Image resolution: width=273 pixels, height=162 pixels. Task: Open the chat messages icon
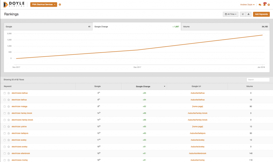[x=260, y=5]
